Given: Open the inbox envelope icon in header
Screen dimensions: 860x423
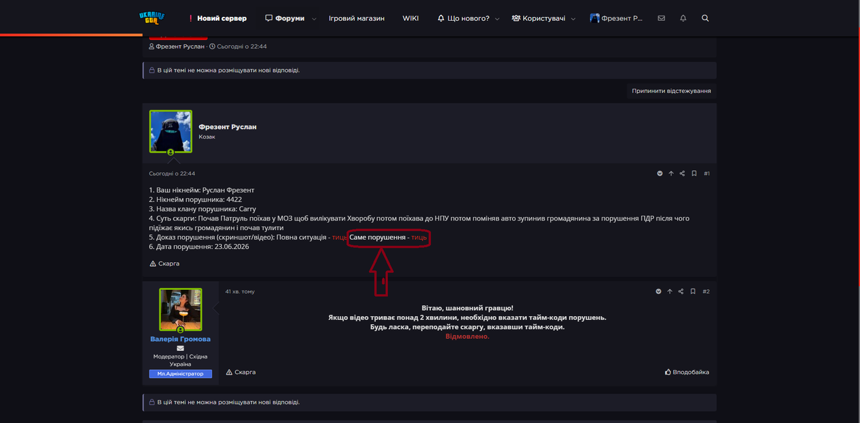Looking at the screenshot, I should tap(662, 18).
